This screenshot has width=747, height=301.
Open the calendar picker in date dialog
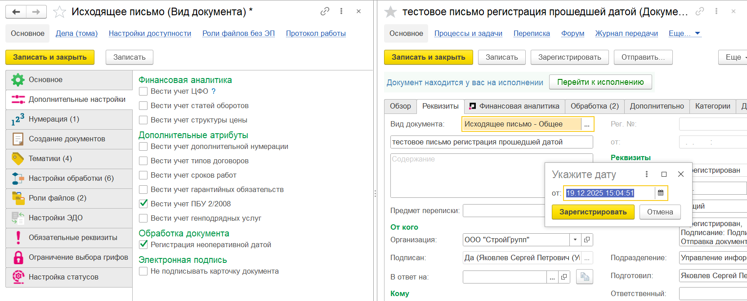pyautogui.click(x=661, y=193)
